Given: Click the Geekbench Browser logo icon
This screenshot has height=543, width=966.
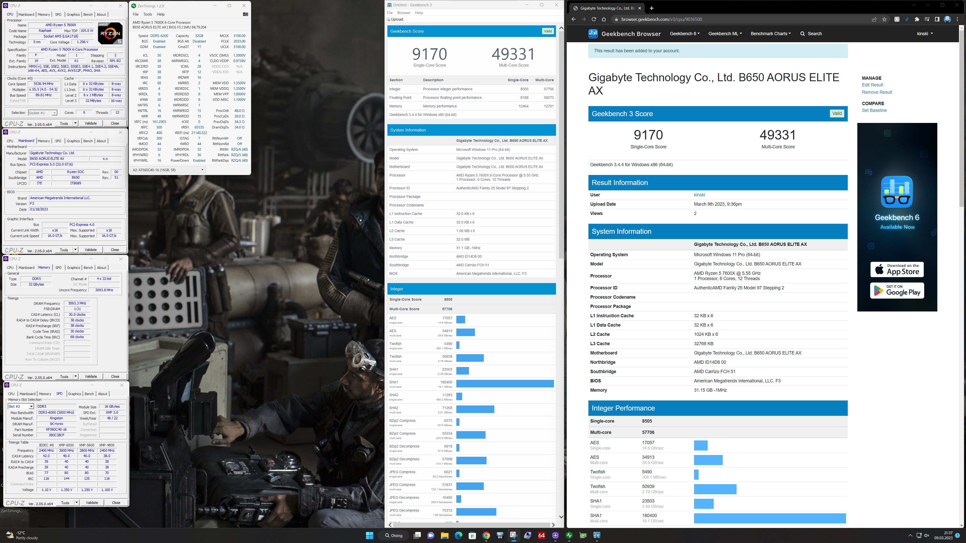Looking at the screenshot, I should point(593,34).
